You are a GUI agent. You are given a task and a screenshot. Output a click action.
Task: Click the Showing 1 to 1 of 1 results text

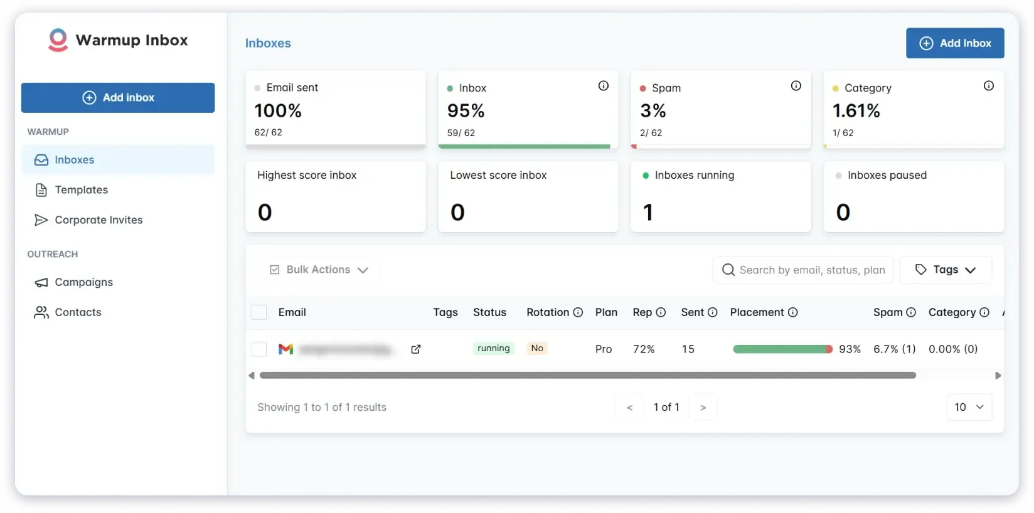[x=322, y=408]
